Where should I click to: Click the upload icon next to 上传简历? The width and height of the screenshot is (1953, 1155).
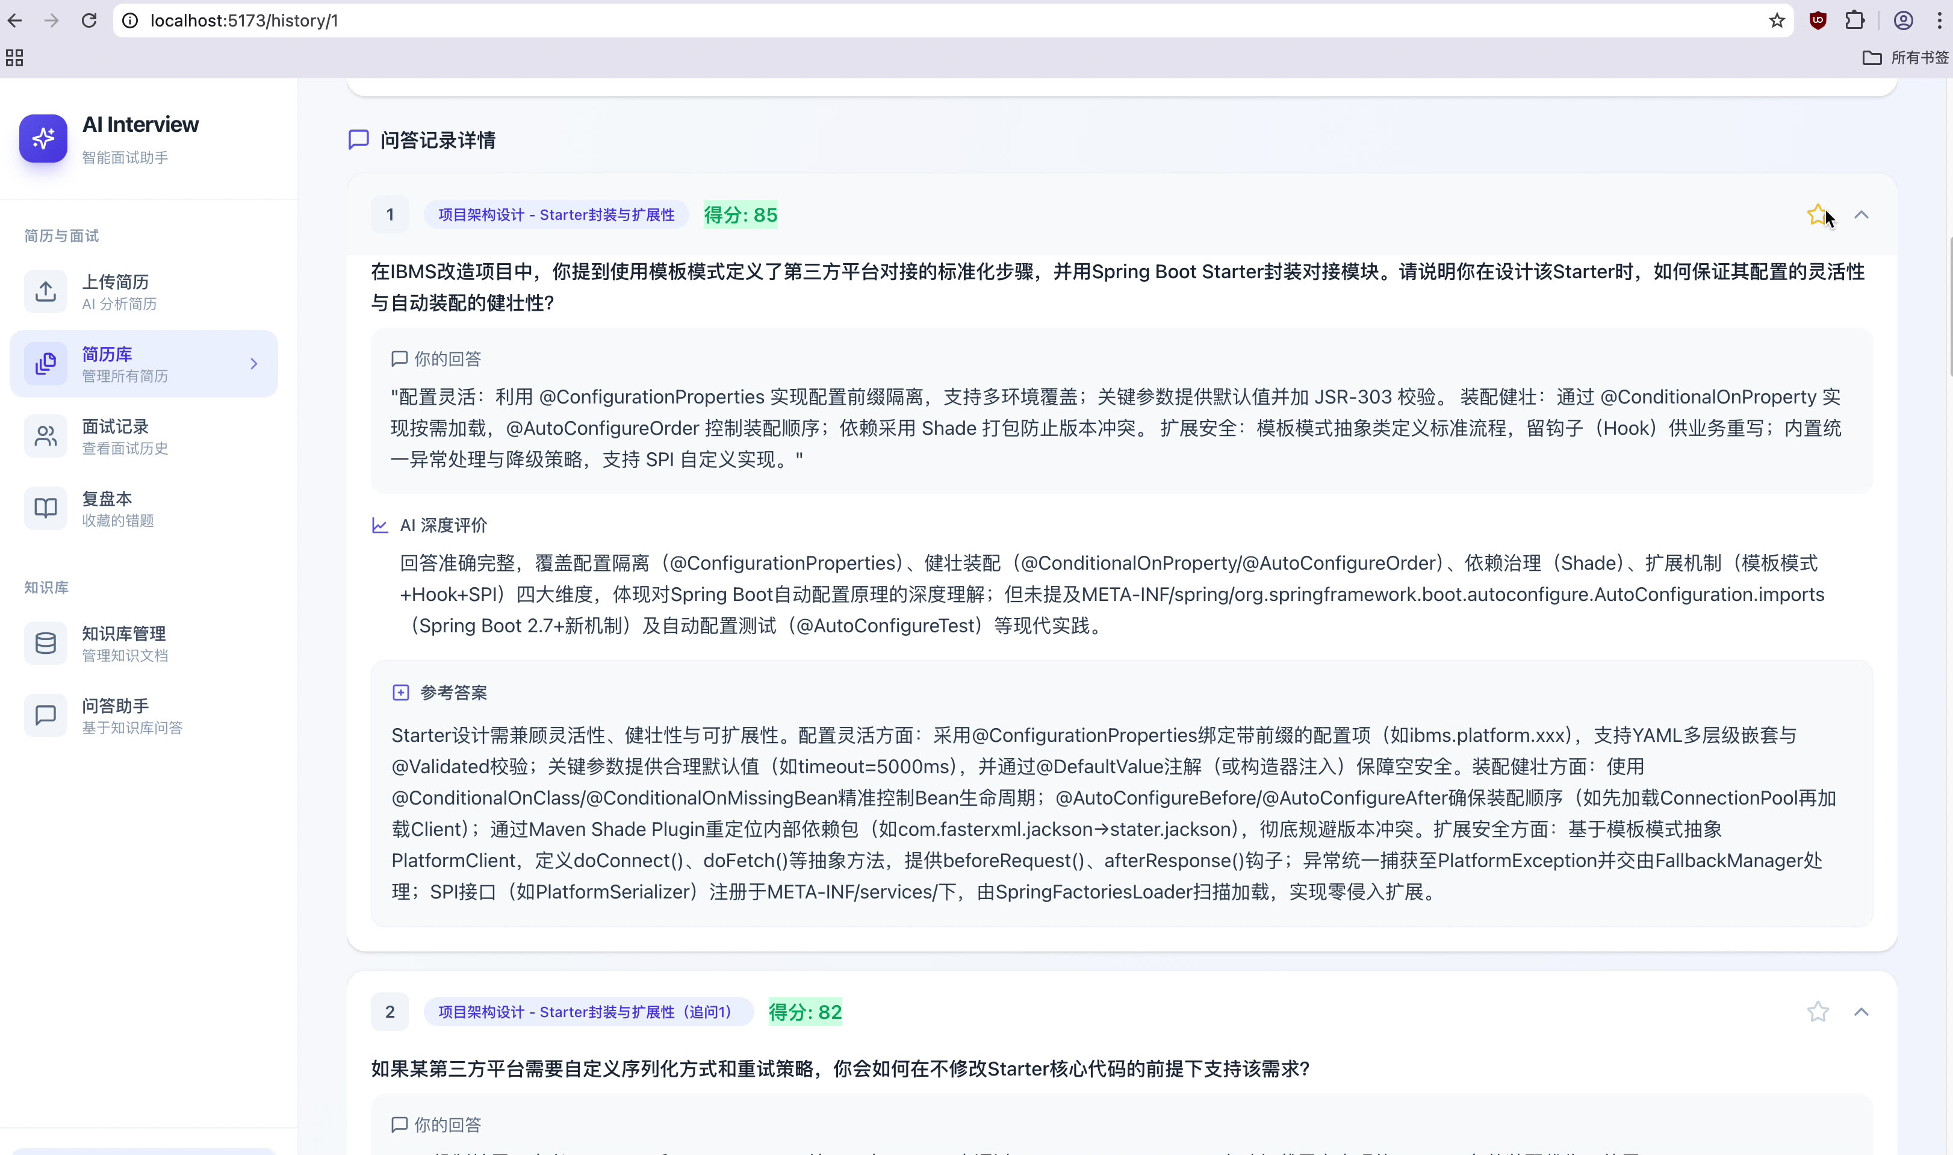[x=45, y=292]
